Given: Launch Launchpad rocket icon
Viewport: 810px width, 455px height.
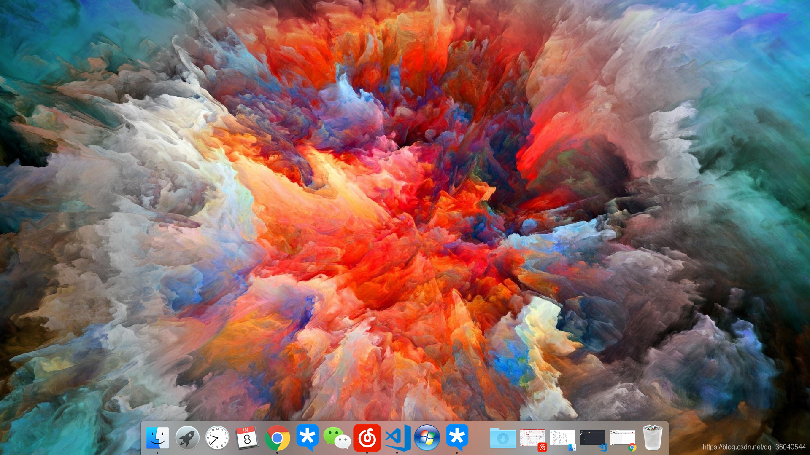Looking at the screenshot, I should point(187,438).
